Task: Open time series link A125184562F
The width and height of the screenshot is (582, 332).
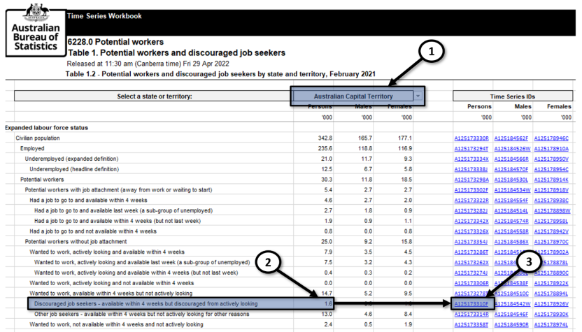Action: coord(511,138)
